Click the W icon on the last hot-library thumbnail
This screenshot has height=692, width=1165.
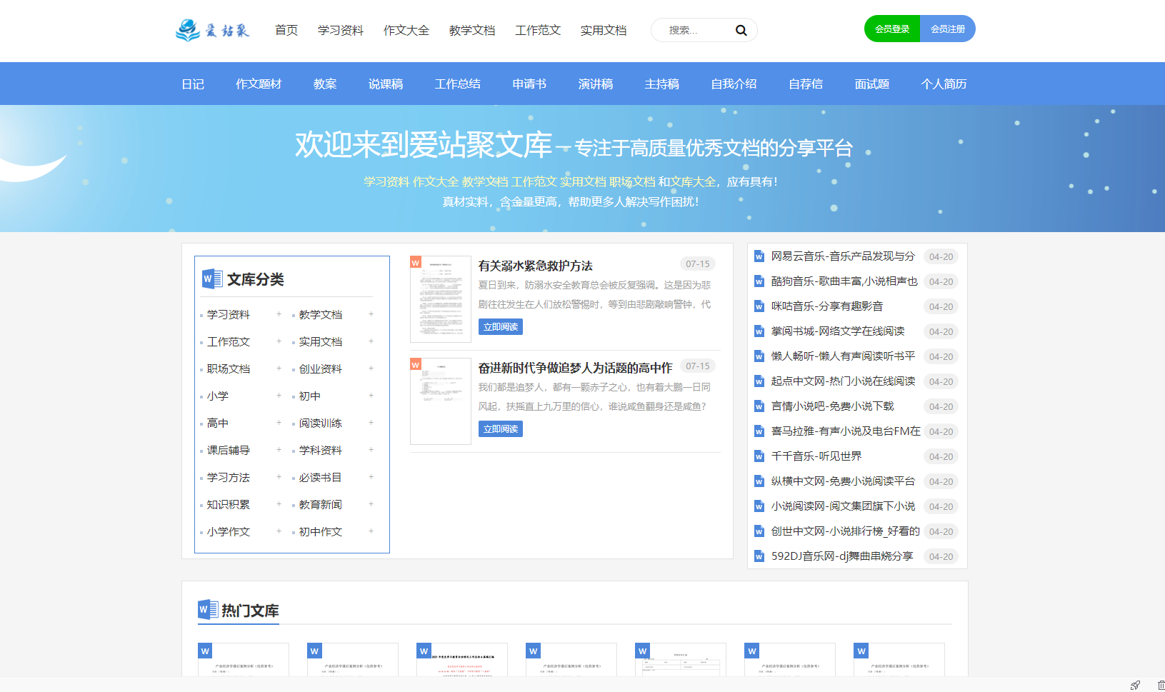(x=861, y=651)
